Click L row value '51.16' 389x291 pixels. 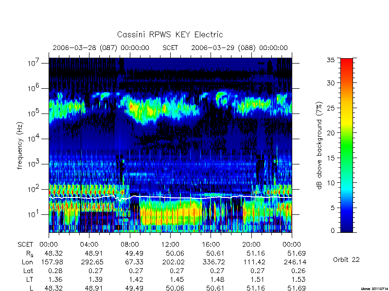point(256,288)
